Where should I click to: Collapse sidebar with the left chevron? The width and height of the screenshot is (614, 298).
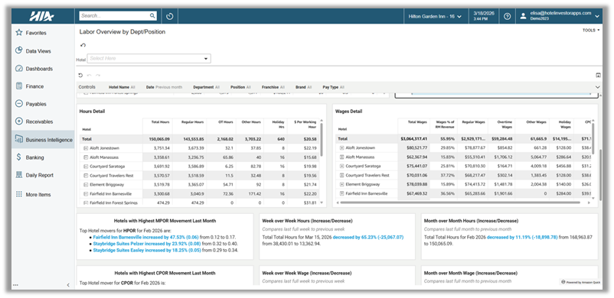click(67, 285)
